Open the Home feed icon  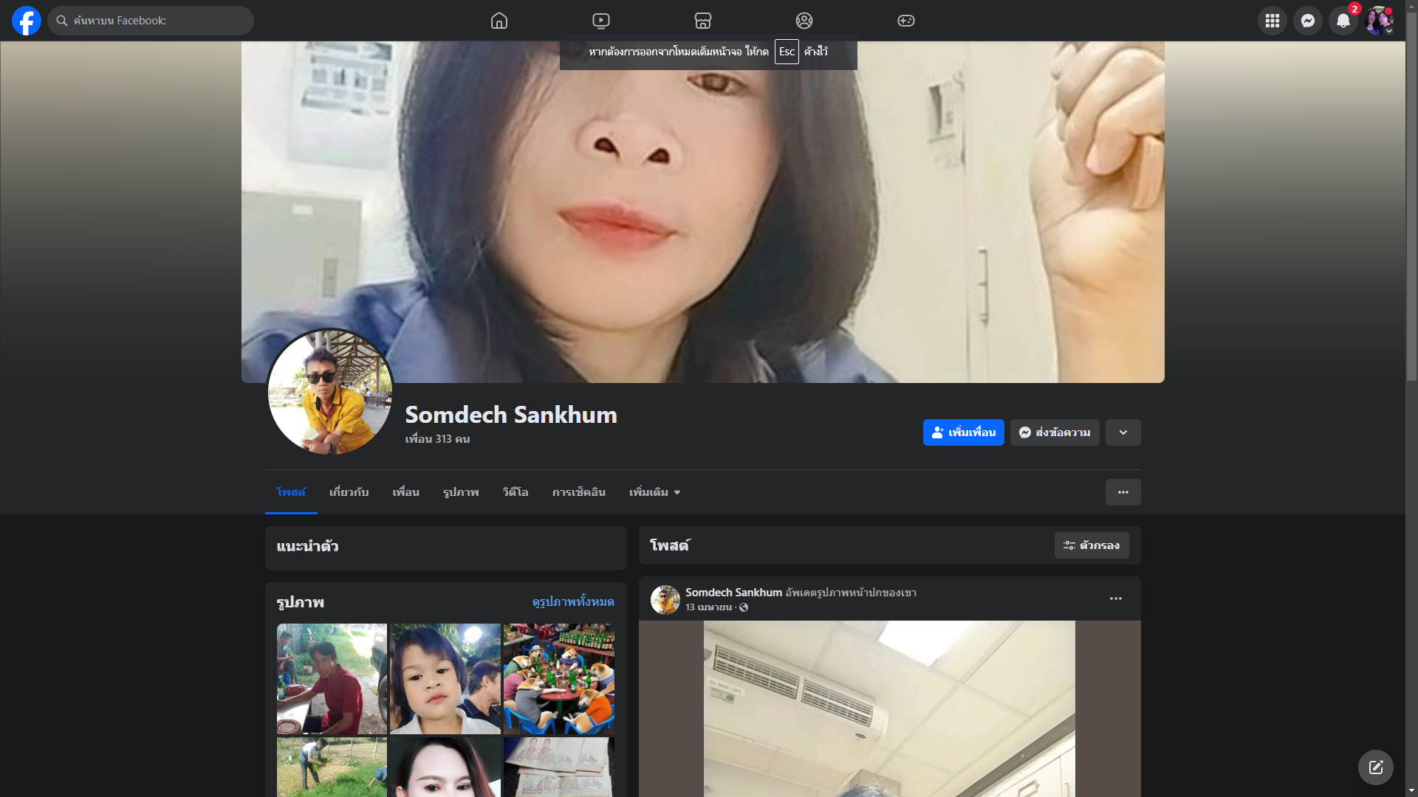(499, 21)
